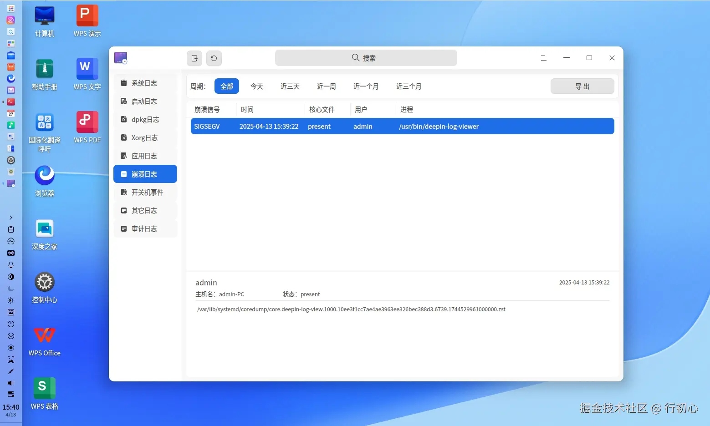The height and width of the screenshot is (426, 710).
Task: Open the WPS 文字 desktop icon
Action: (x=87, y=75)
